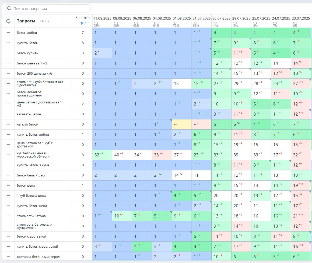Open the 11.08.2025 date column header
Image resolution: width=312 pixels, height=263 pixels.
tap(102, 18)
